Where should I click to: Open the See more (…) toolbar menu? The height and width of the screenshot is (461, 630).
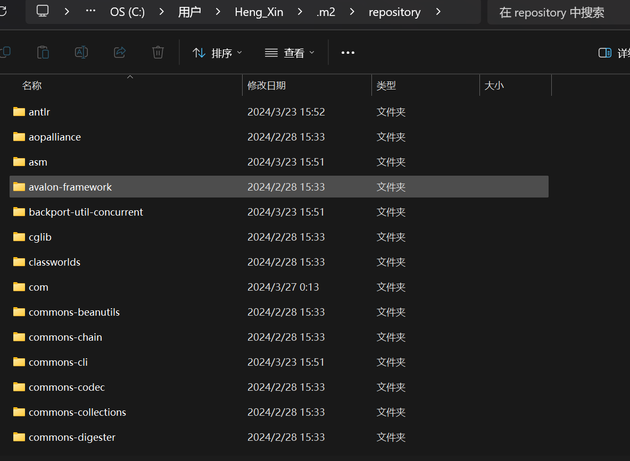(348, 52)
